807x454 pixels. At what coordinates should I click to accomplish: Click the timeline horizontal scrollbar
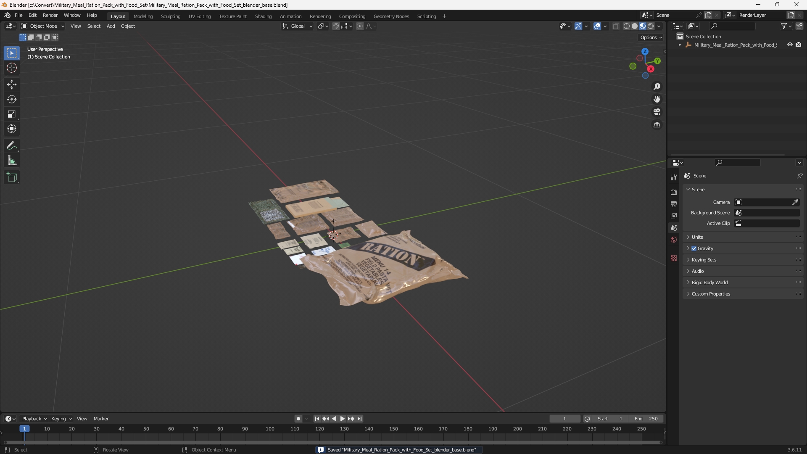333,442
